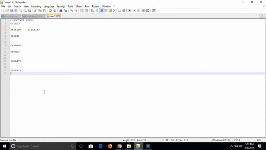Click the Stop Recording macro icon

134,10
